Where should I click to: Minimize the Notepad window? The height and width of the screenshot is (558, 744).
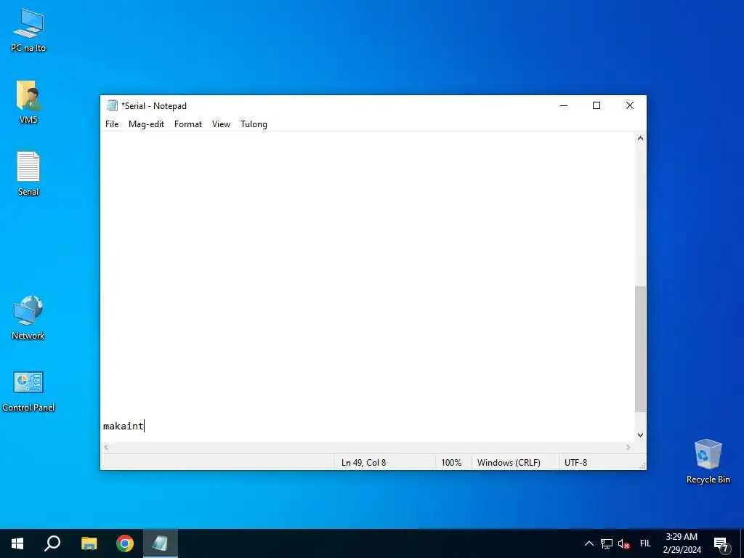(x=564, y=105)
